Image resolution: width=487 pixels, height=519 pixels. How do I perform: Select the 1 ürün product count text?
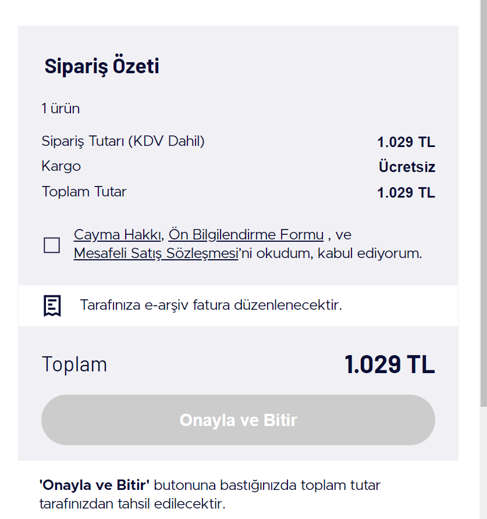(61, 108)
